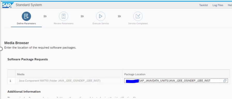232x99 pixels.
Task: Click the Media column header
Action: (x=21, y=74)
